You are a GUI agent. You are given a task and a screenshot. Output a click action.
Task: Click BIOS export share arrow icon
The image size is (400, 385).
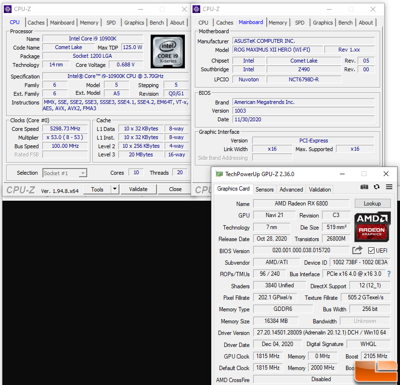tap(357, 250)
